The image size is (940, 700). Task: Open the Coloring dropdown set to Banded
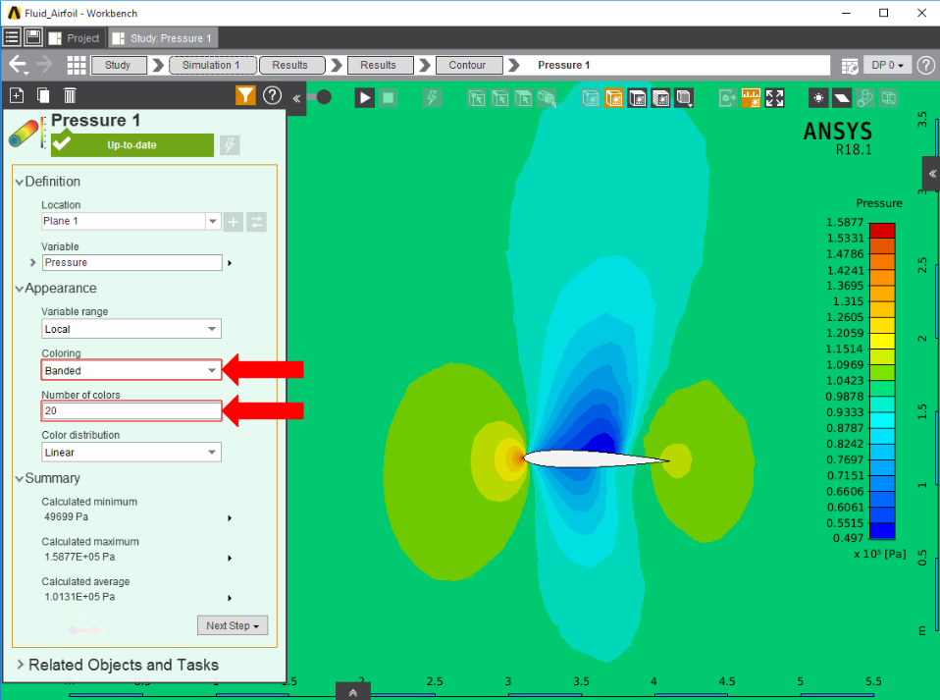pyautogui.click(x=131, y=370)
